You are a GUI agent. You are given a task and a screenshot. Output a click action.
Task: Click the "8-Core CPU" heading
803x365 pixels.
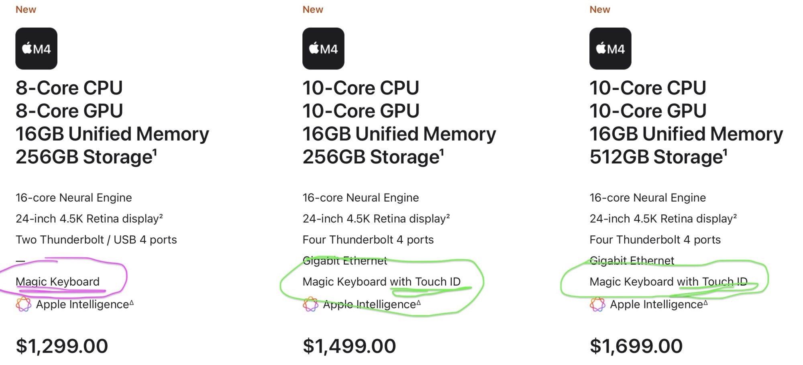[x=69, y=88]
